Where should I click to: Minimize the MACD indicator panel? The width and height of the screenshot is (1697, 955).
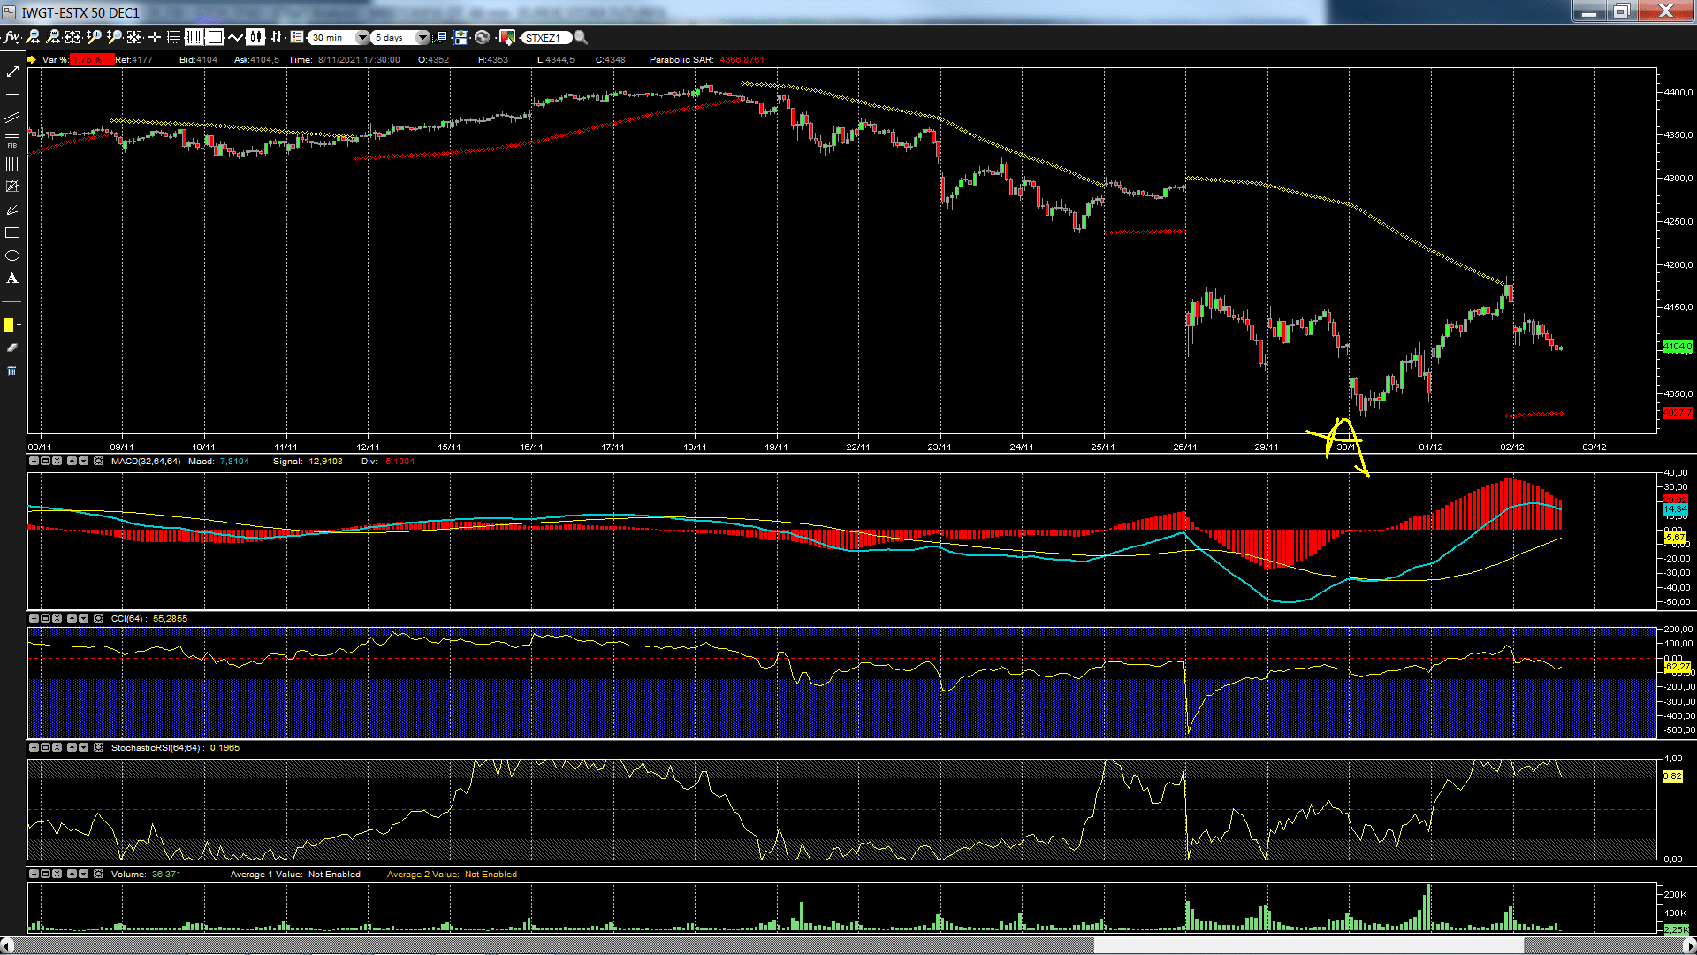(34, 461)
